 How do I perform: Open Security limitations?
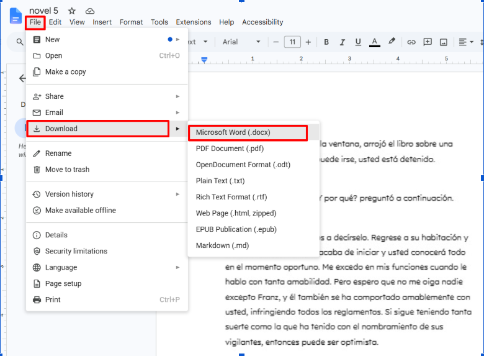[107, 251]
